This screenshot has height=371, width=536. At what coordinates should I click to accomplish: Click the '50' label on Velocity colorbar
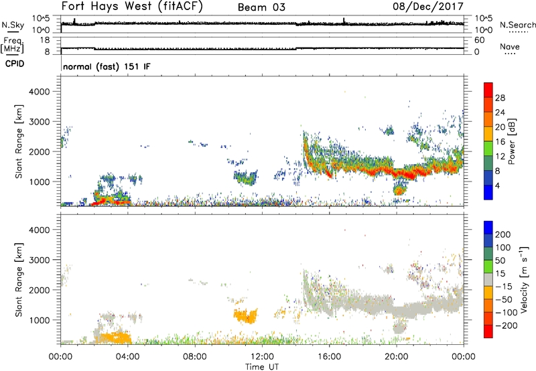pyautogui.click(x=500, y=261)
